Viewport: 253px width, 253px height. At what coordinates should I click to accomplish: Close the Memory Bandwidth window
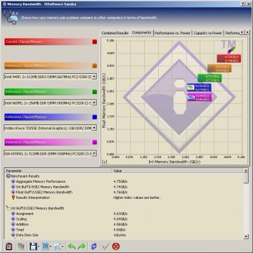click(248, 4)
